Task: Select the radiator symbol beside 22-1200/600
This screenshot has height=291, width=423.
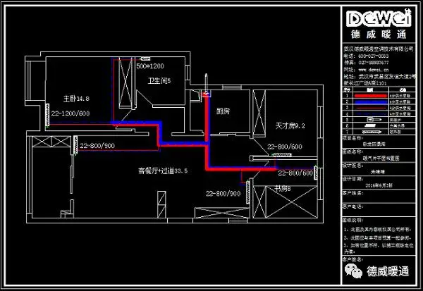Action: tap(47, 115)
